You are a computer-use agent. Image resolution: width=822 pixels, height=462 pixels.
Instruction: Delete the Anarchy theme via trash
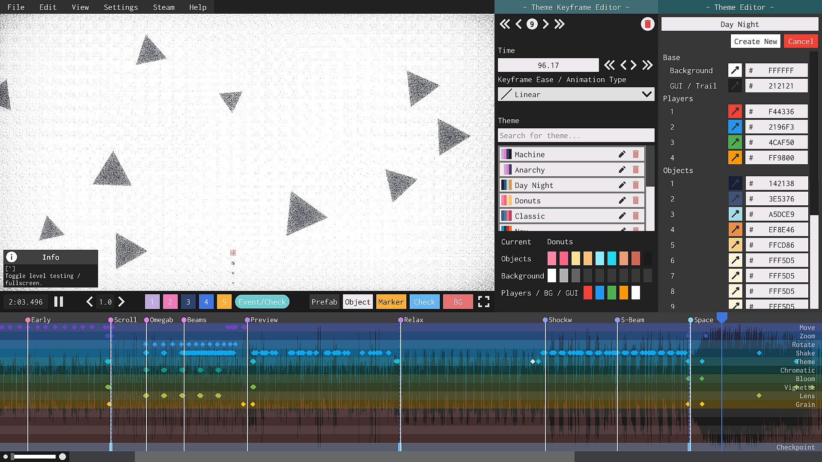[x=636, y=170]
